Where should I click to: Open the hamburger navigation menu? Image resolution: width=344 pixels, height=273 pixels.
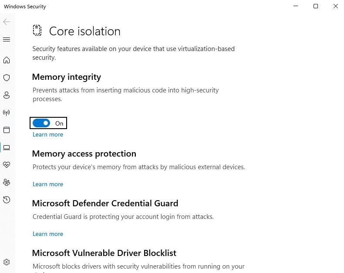pos(7,40)
